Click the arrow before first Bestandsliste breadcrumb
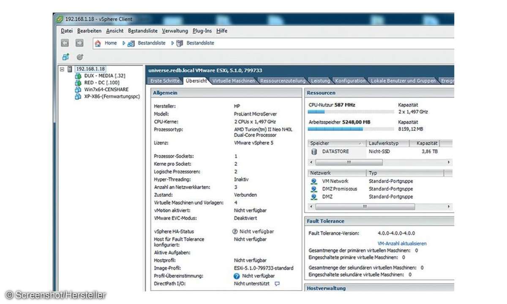Viewport: 507px width, 304px height. point(124,43)
